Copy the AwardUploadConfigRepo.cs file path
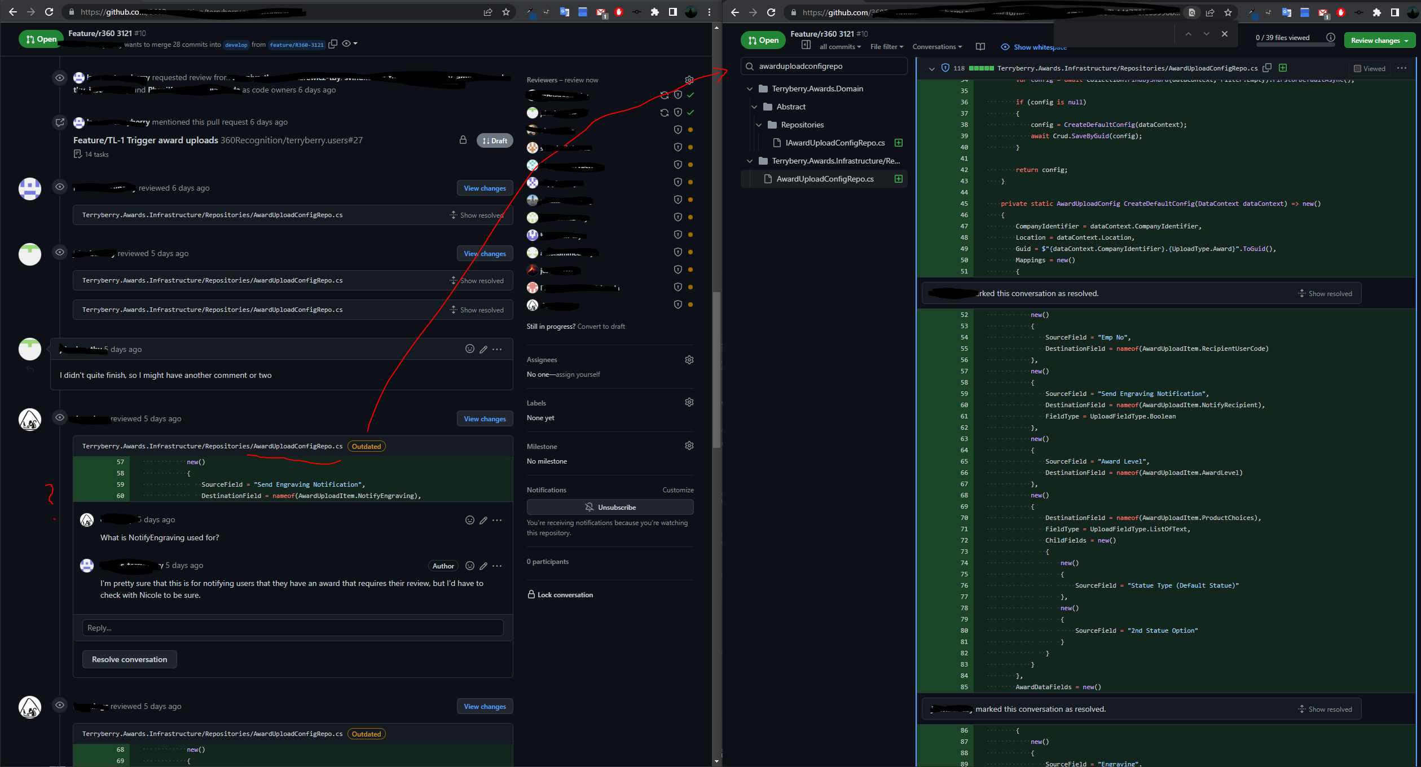Screen dimensions: 1421x767 click(x=1267, y=68)
